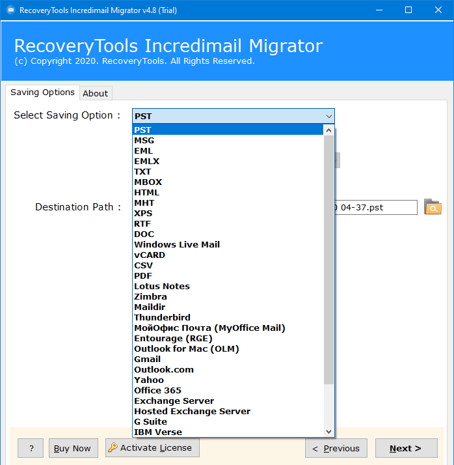Select RTF from the list
This screenshot has height=465, width=454.
[x=228, y=223]
